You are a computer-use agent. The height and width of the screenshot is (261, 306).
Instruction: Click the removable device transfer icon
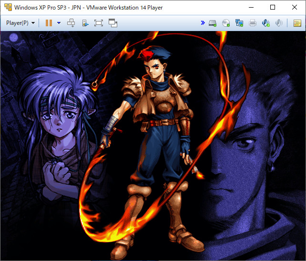(x=85, y=23)
